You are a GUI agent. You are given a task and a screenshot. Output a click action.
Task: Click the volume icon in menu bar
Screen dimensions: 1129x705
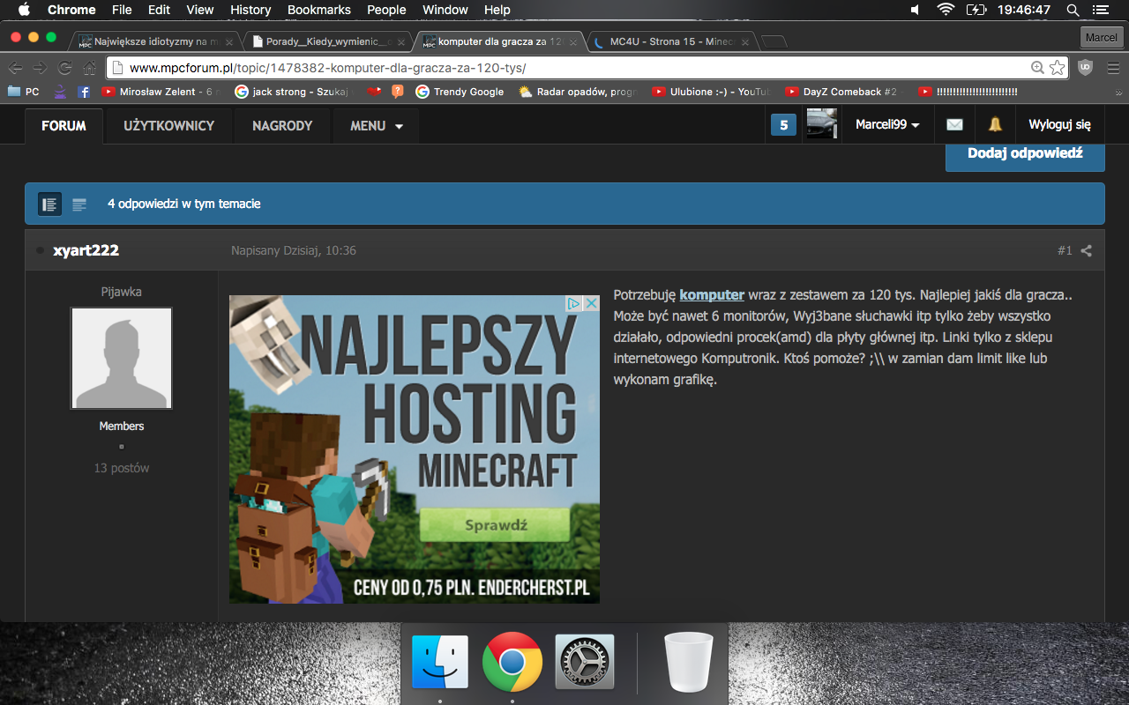click(915, 10)
